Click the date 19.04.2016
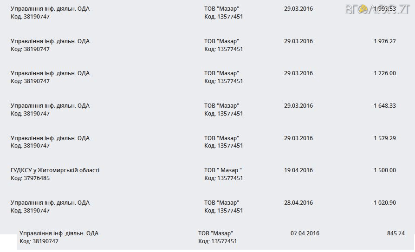The width and height of the screenshot is (415, 252). (x=298, y=170)
